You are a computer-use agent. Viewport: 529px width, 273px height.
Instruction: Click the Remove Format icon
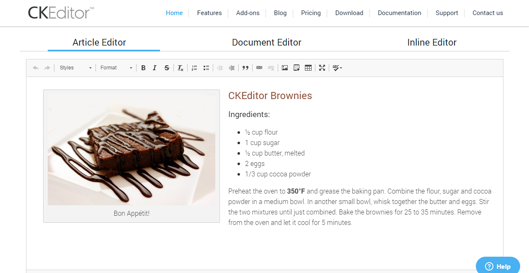click(x=180, y=68)
